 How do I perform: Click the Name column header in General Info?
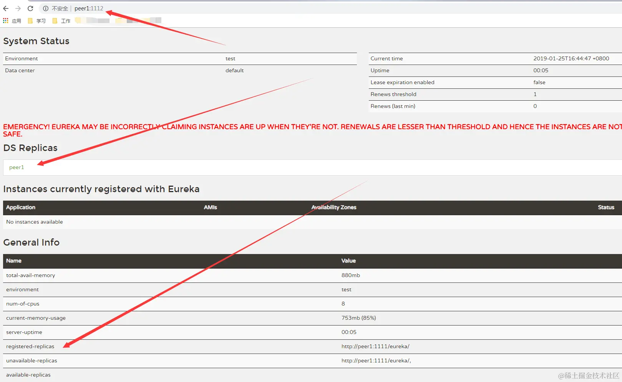pos(14,261)
